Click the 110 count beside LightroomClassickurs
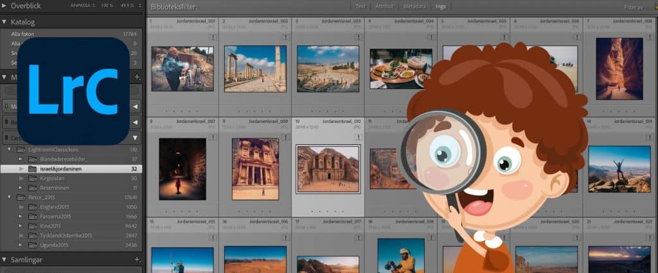The height and width of the screenshot is (273, 658). [134, 149]
